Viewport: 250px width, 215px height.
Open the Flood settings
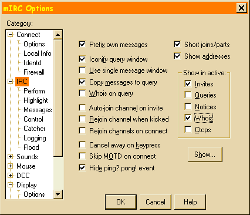point(31,147)
